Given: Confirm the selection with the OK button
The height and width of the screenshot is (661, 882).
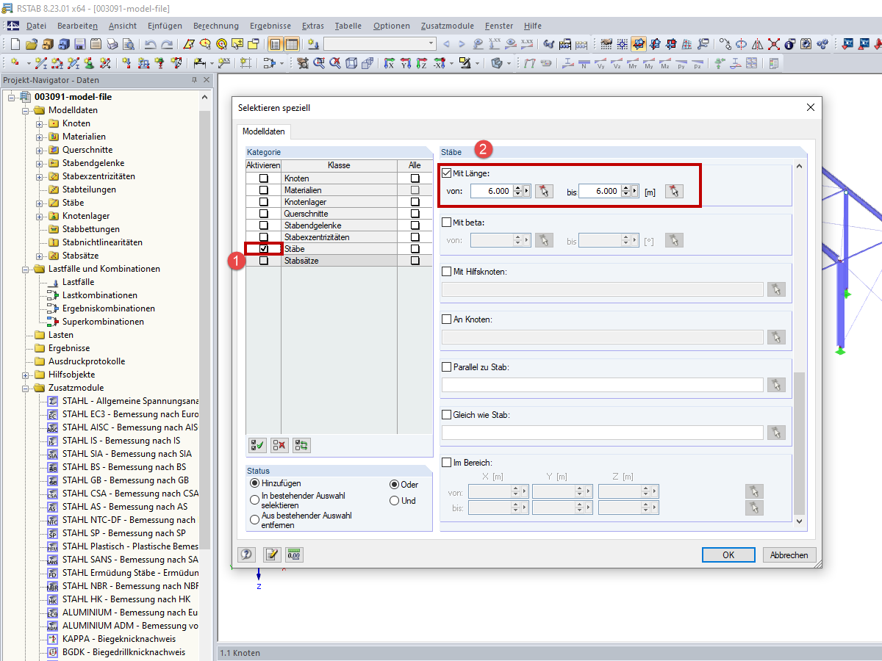Looking at the screenshot, I should (728, 555).
